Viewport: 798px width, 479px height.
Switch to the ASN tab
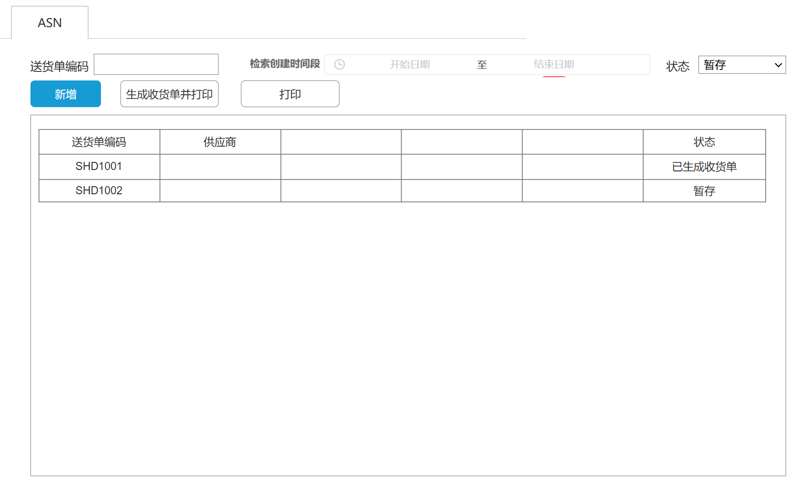tap(50, 22)
